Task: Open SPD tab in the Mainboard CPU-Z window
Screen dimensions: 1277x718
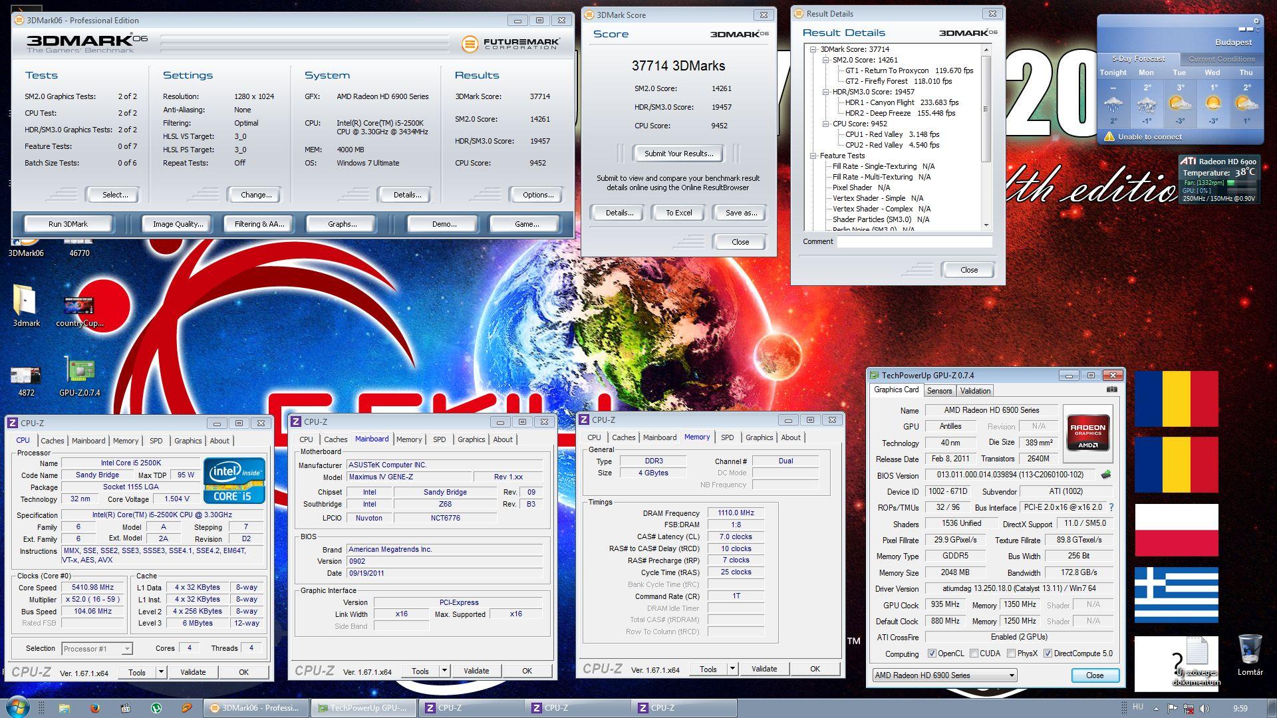Action: coord(439,439)
